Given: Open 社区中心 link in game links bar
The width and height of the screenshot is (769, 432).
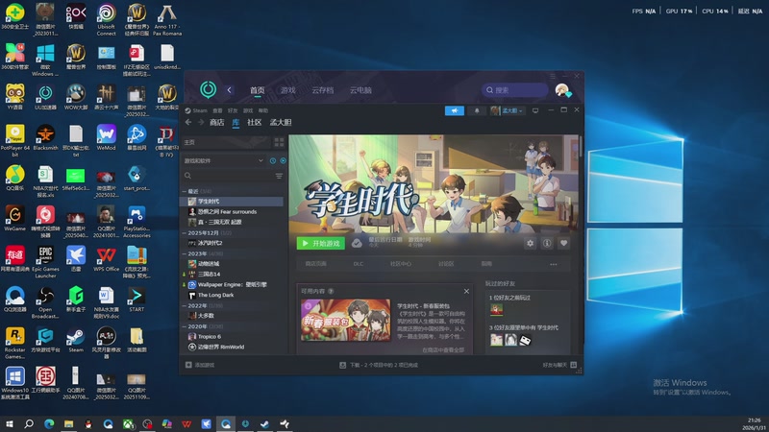Looking at the screenshot, I should [x=401, y=264].
